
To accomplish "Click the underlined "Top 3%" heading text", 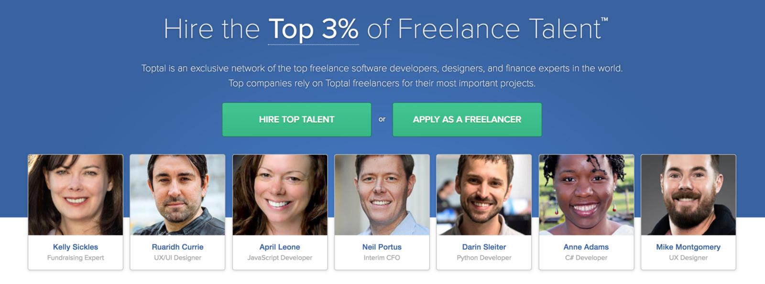I will coord(313,30).
